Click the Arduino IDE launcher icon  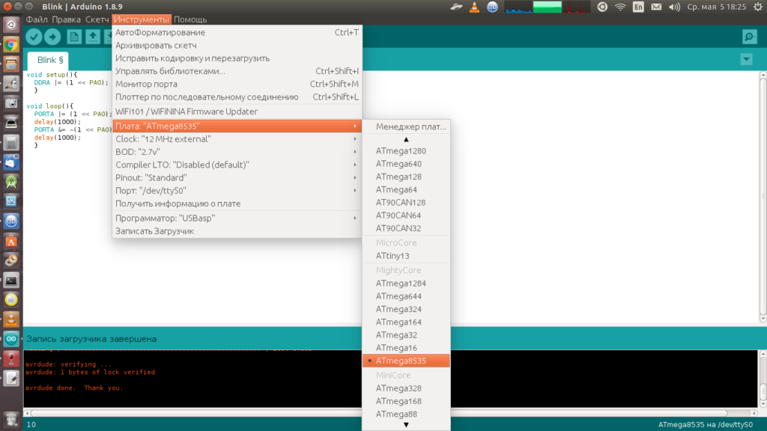pyautogui.click(x=11, y=339)
